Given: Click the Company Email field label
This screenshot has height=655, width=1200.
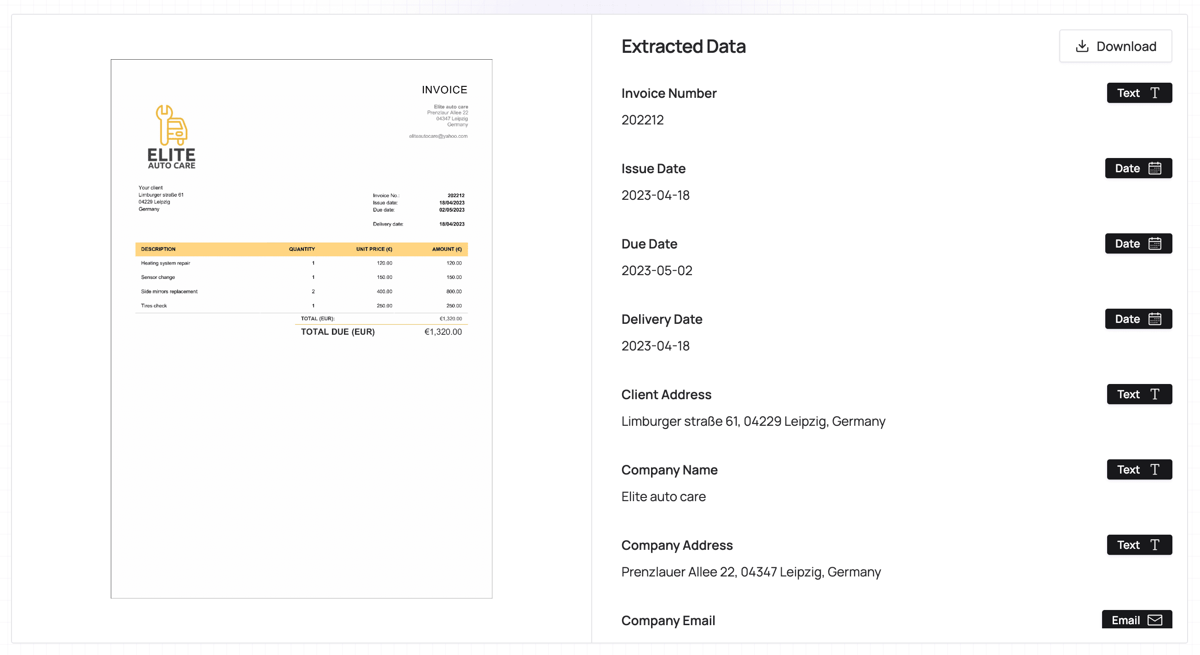Looking at the screenshot, I should (668, 621).
